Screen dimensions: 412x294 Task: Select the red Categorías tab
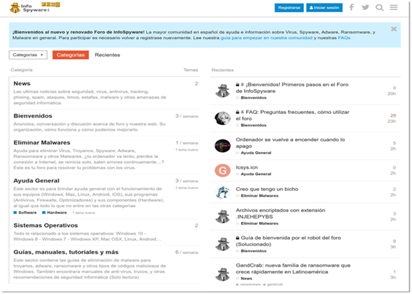click(70, 55)
